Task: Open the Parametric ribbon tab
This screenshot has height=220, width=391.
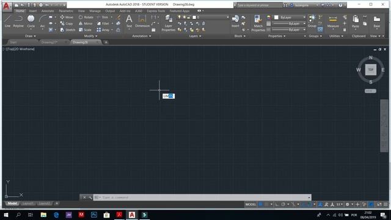Action: coord(66,11)
